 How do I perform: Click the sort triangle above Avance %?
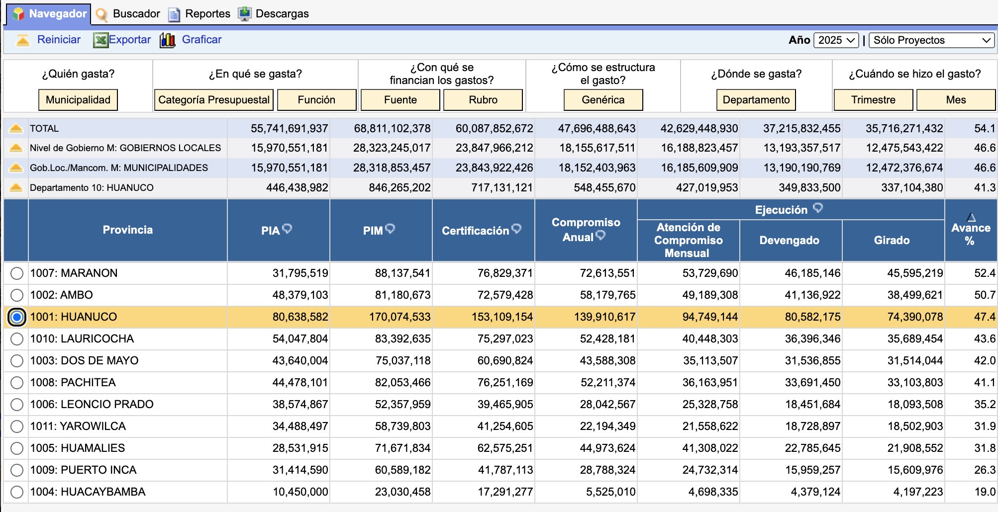pyautogui.click(x=971, y=217)
